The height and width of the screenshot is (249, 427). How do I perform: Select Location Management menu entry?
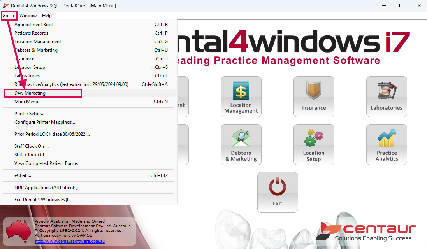89,42
